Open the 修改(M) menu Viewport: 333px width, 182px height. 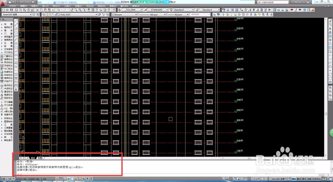click(101, 6)
